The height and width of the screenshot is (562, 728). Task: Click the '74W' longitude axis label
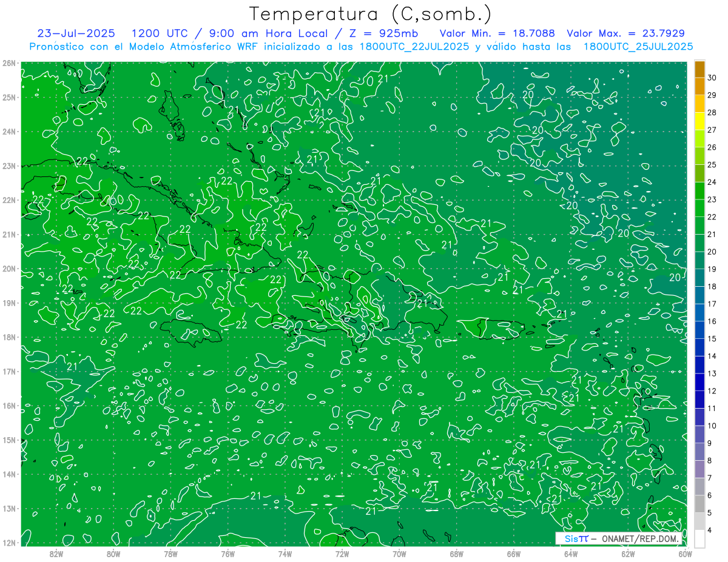(x=285, y=553)
